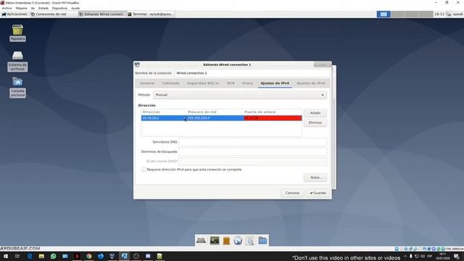Open VirtualBox manager taskbar icon

112,256
